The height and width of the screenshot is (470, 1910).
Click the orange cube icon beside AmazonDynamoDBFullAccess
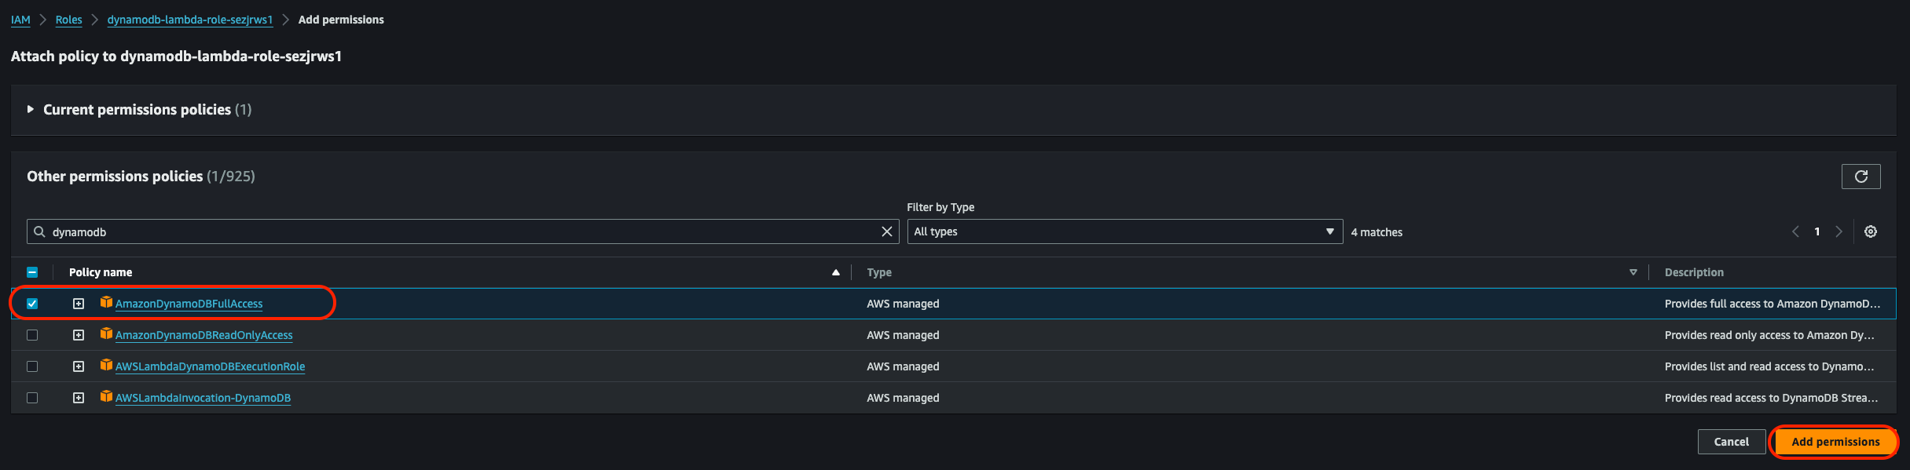106,302
